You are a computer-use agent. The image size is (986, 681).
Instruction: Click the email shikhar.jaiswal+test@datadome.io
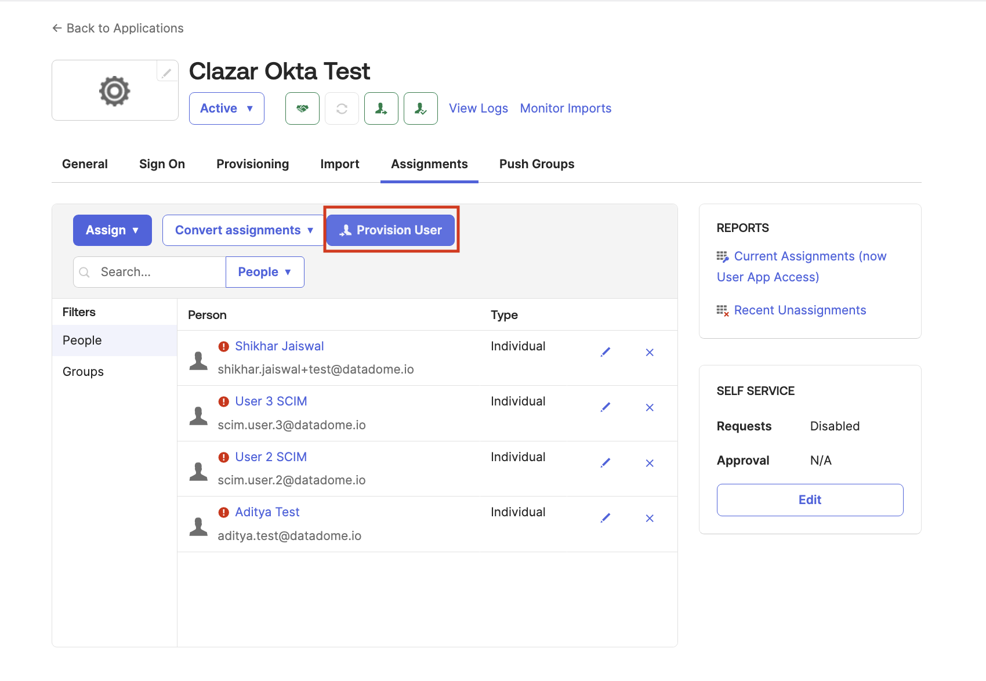tap(316, 370)
